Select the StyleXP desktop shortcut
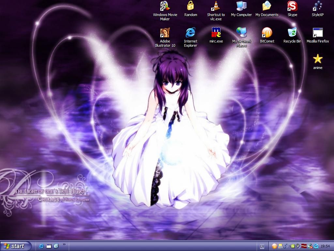334x251 pixels. click(318, 9)
